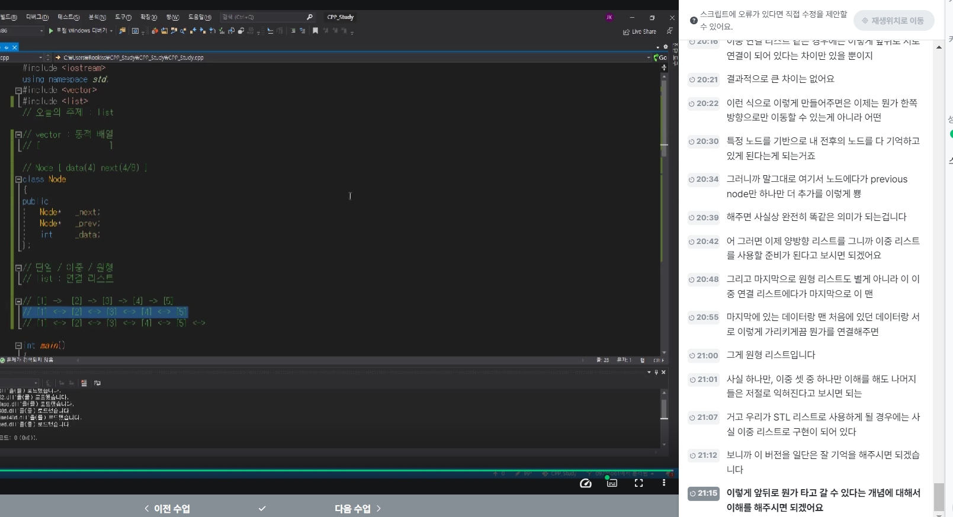Go to next lesson 다음 수업
Screen dimensions: 953x517
[358, 509]
